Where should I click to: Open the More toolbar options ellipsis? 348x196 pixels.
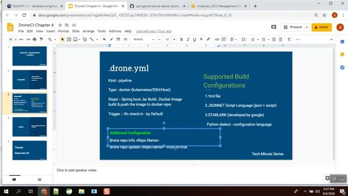(x=297, y=40)
